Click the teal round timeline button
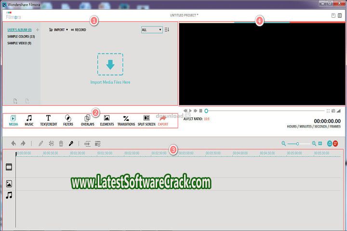Screen dimensions: 347x231 click(330, 143)
